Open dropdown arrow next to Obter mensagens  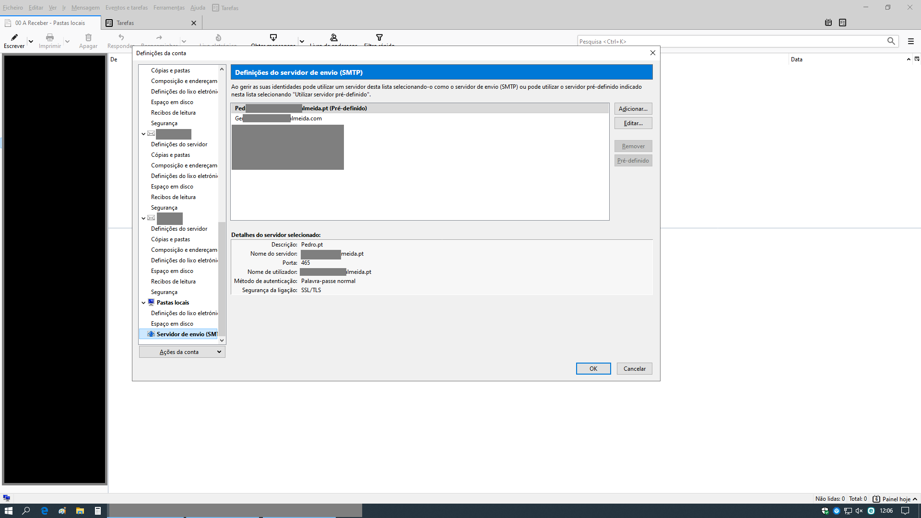pyautogui.click(x=302, y=41)
